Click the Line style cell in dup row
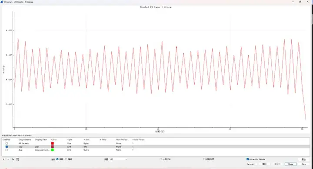Screen dimensions: 313x169 coord(69,150)
